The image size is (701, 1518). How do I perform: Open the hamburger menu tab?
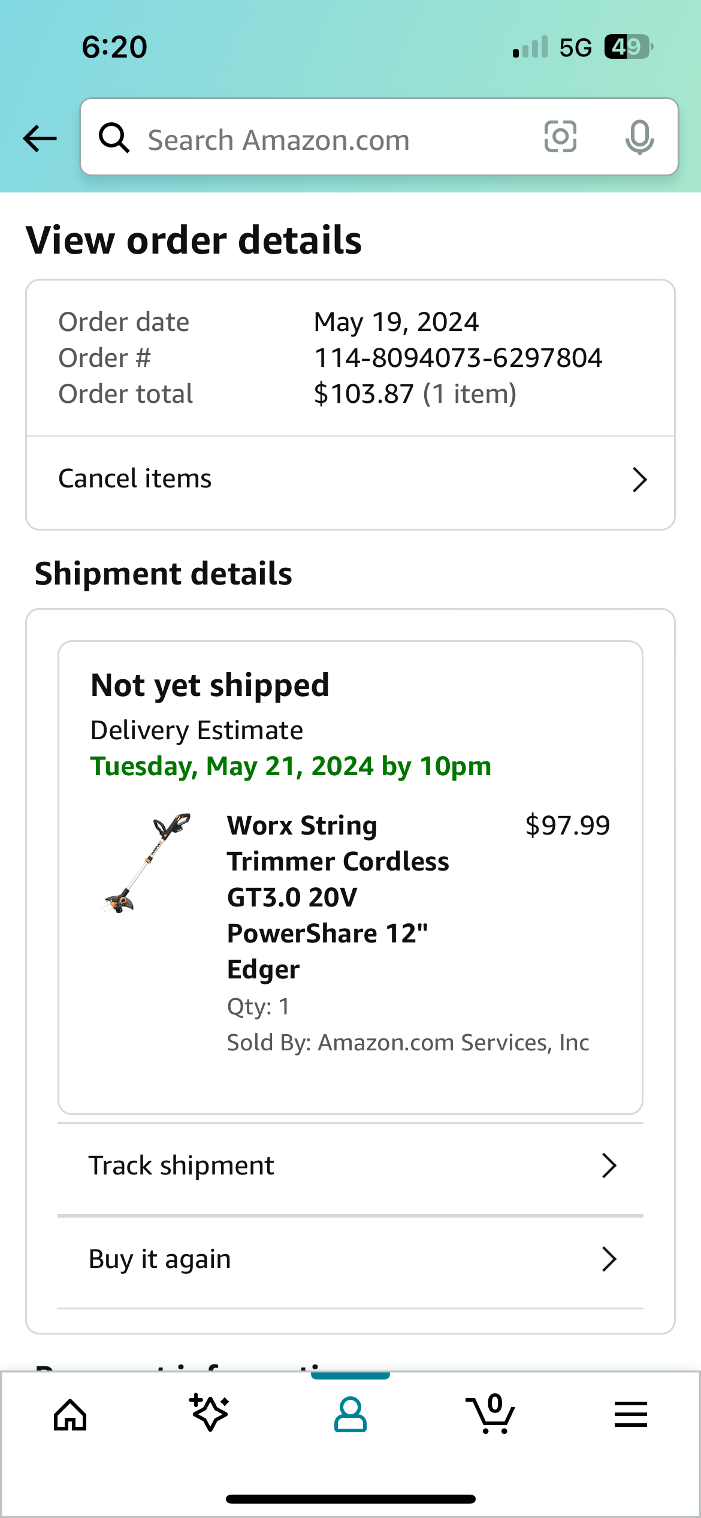[x=630, y=1415]
